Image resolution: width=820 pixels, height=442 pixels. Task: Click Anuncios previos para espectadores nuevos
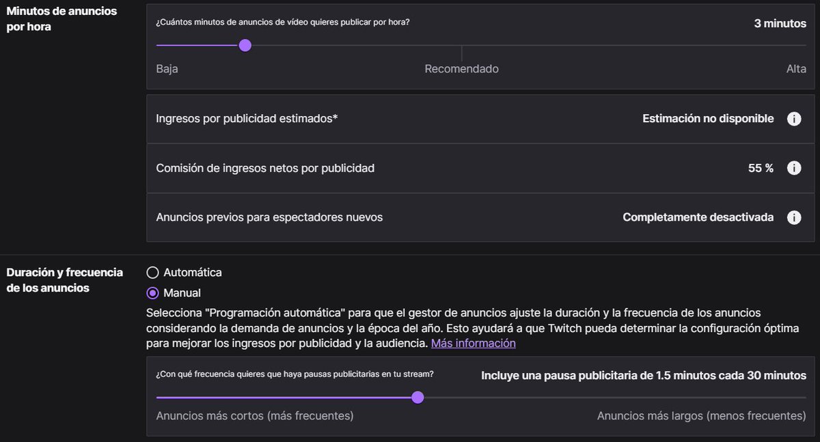pyautogui.click(x=269, y=217)
